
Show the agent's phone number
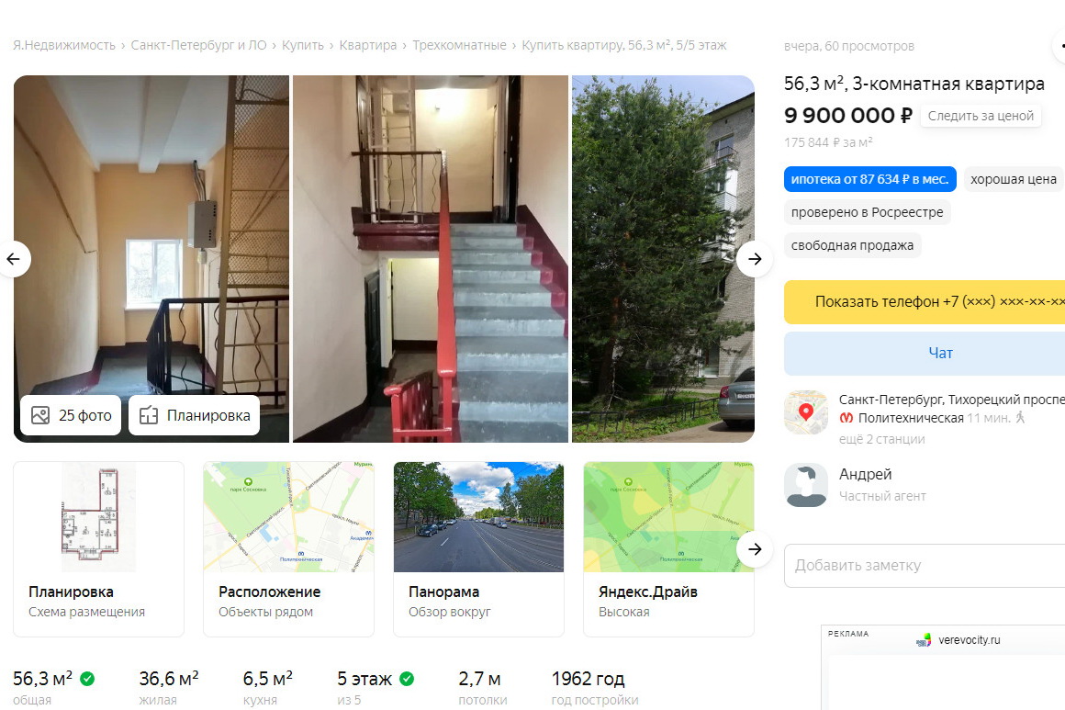(925, 301)
